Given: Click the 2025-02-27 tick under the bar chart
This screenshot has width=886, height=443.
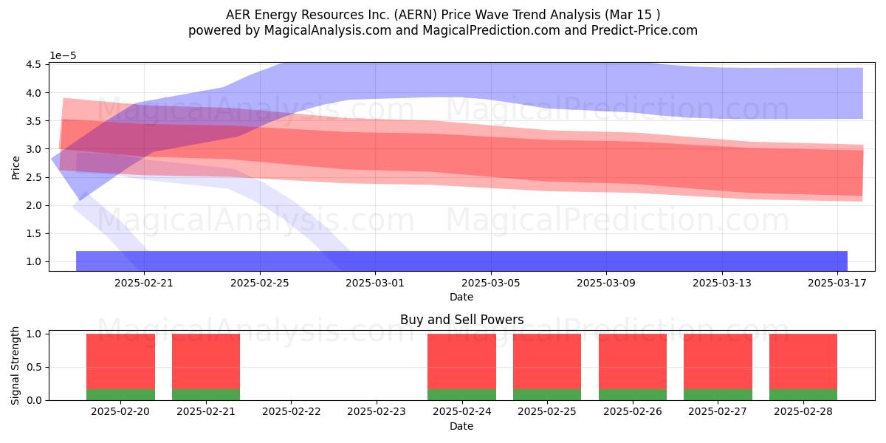Looking at the screenshot, I should pyautogui.click(x=718, y=412).
